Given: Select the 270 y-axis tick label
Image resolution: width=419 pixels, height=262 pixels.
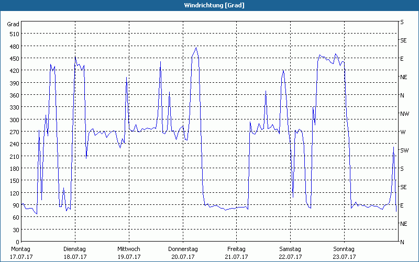Looking at the screenshot, I should tap(14, 132).
